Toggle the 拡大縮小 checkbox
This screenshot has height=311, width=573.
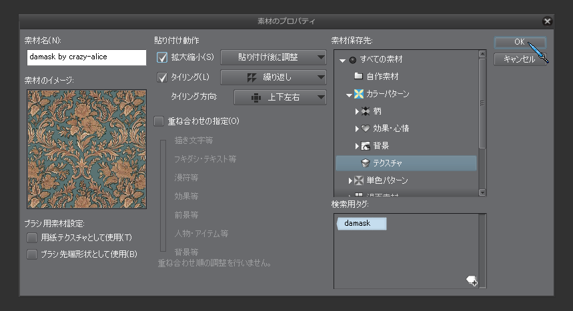[x=161, y=58]
